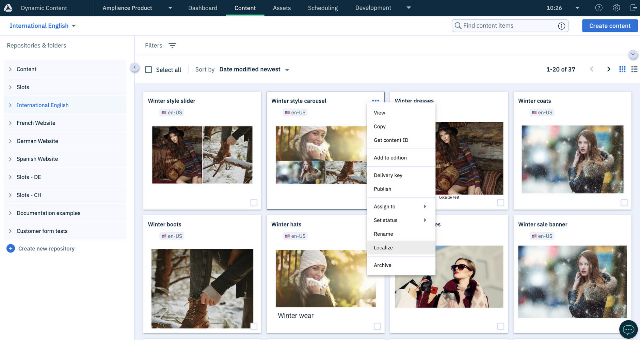Select Documentation examples repository
The width and height of the screenshot is (640, 340).
(65, 213)
